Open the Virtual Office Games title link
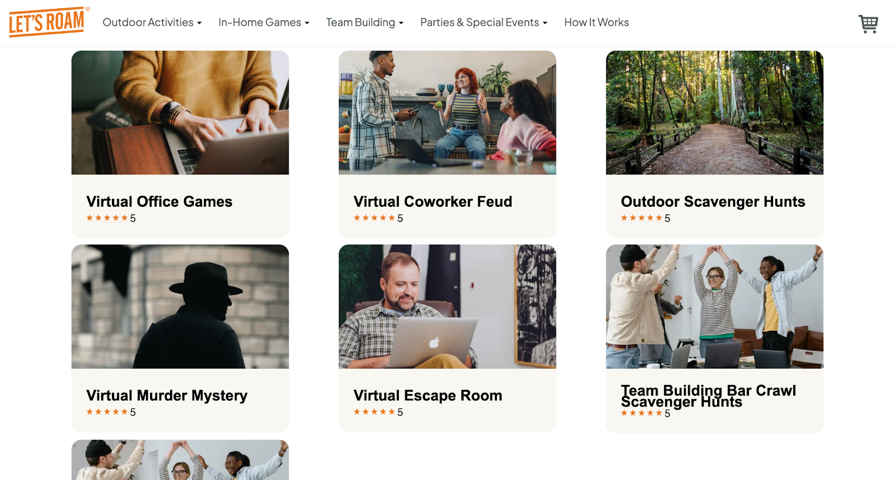Screen dimensions: 895x480 pyautogui.click(x=159, y=202)
